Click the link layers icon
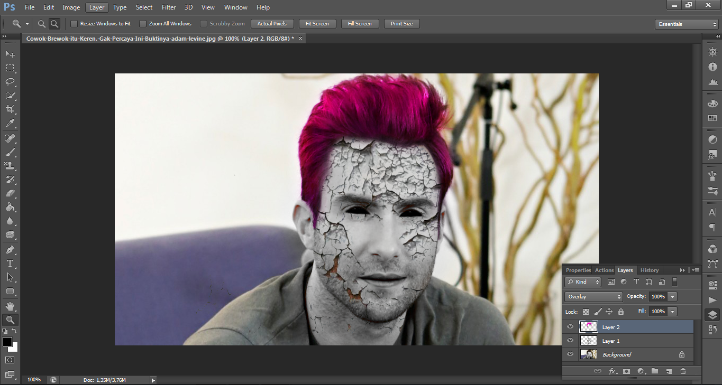 point(598,371)
